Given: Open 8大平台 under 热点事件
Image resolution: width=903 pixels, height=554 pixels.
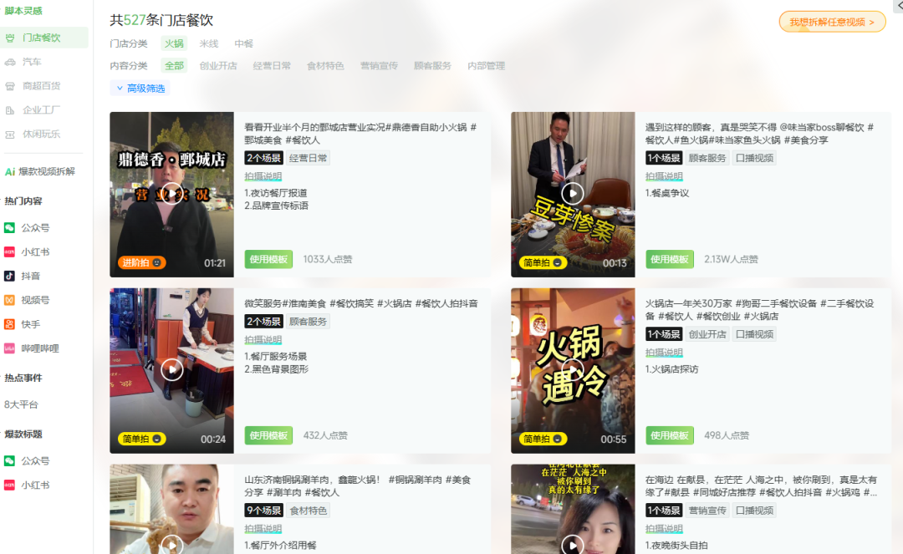Looking at the screenshot, I should (x=21, y=404).
